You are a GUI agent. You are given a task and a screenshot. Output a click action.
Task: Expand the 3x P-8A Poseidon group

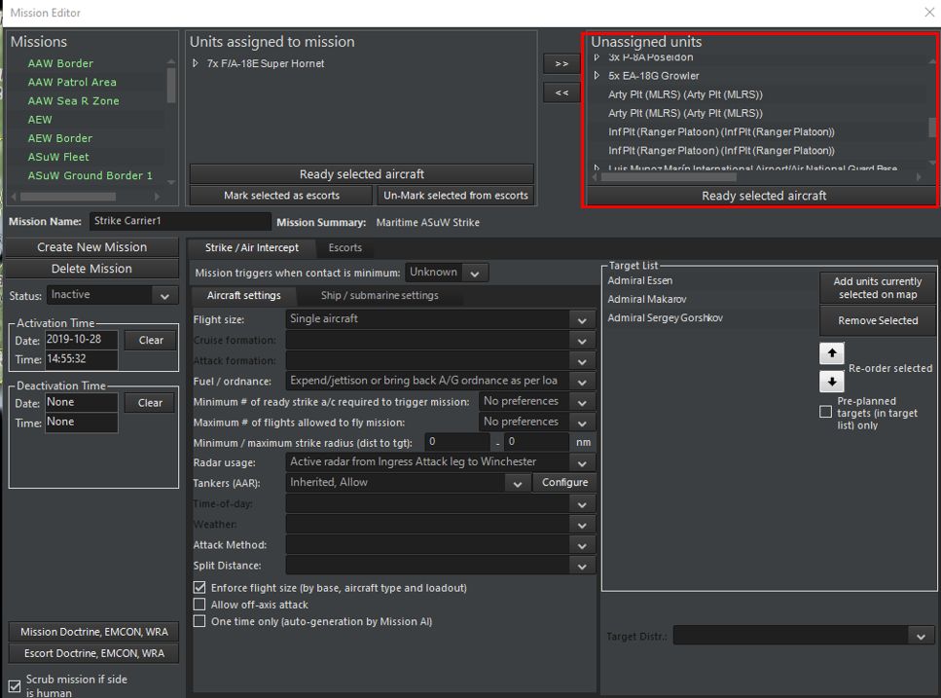pos(597,57)
